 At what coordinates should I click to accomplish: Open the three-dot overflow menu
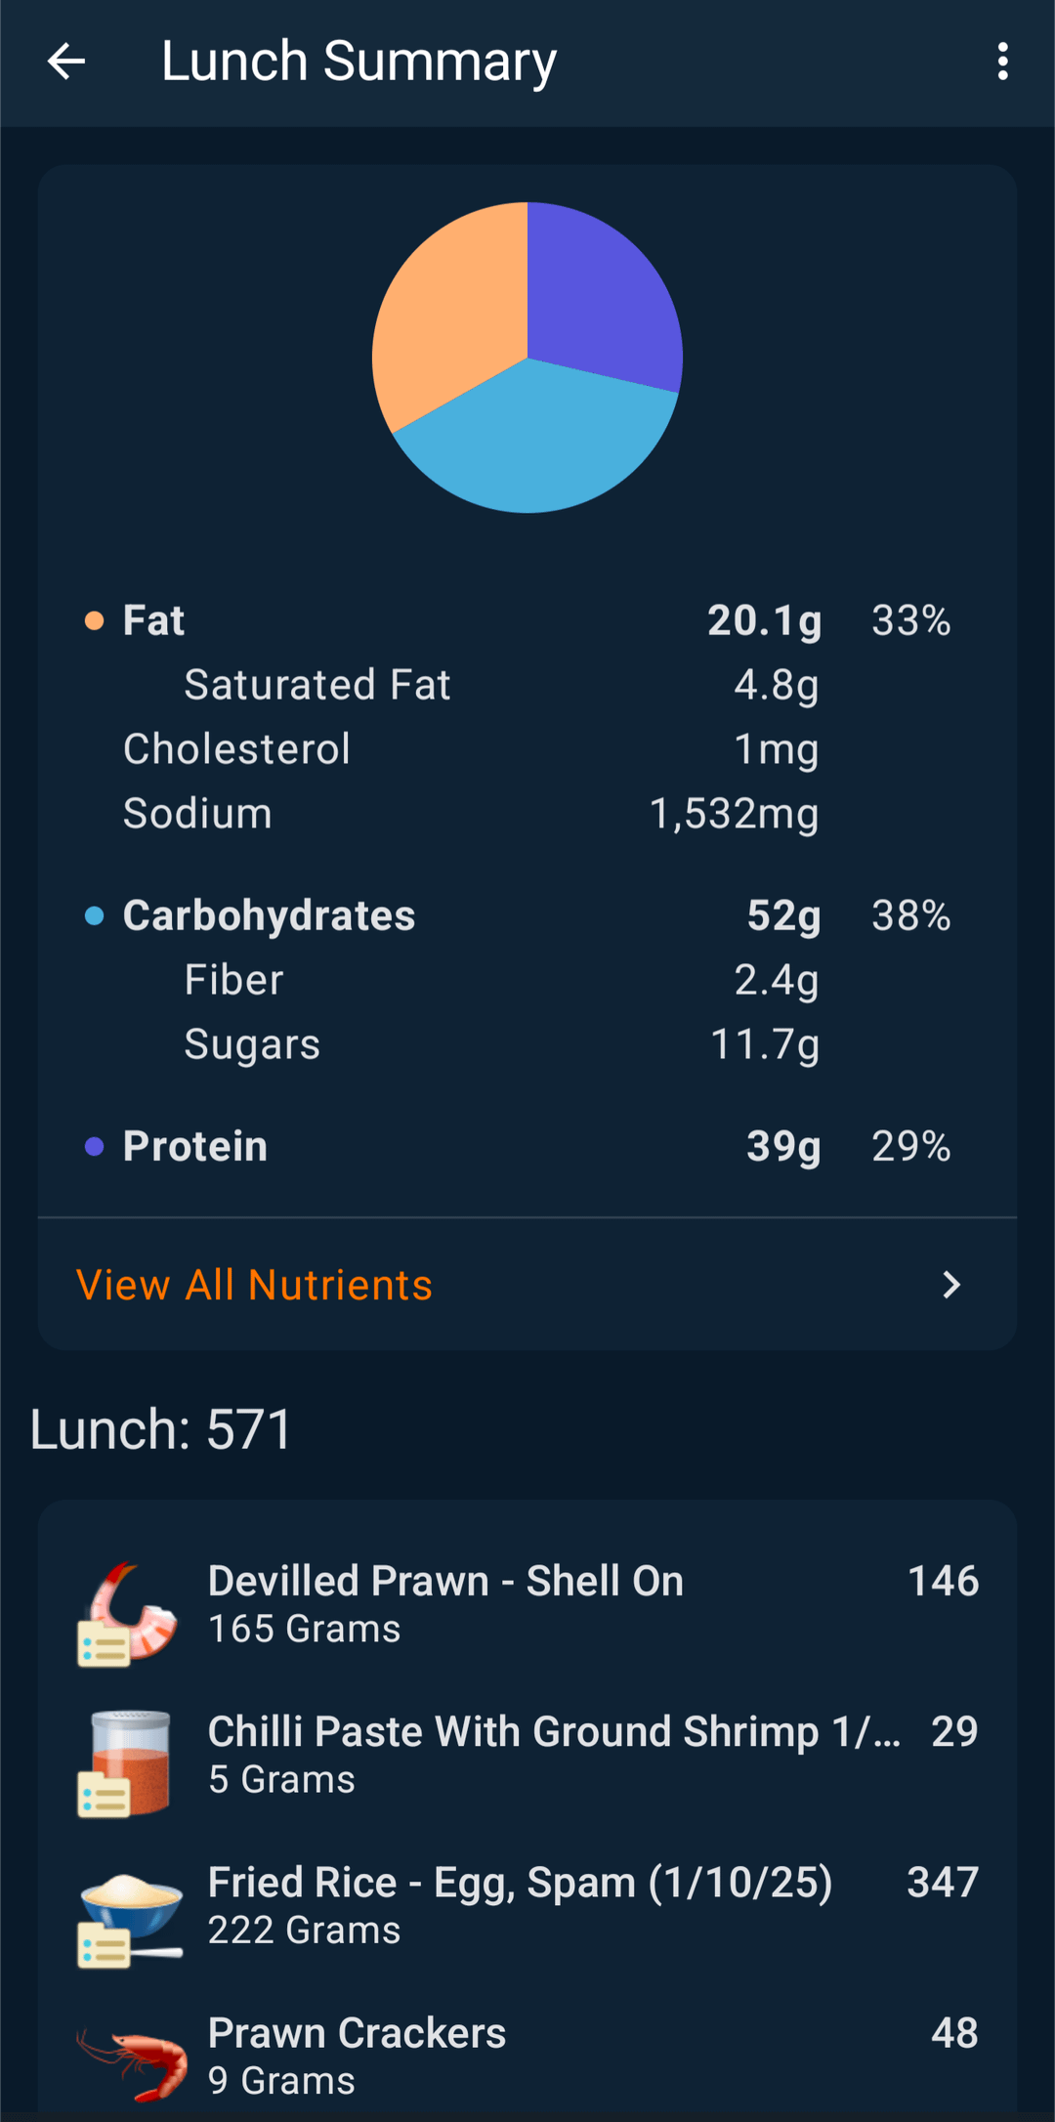coord(1002,62)
